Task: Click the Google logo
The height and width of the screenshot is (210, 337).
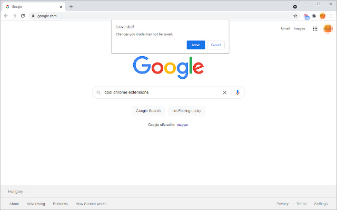Action: (x=168, y=67)
